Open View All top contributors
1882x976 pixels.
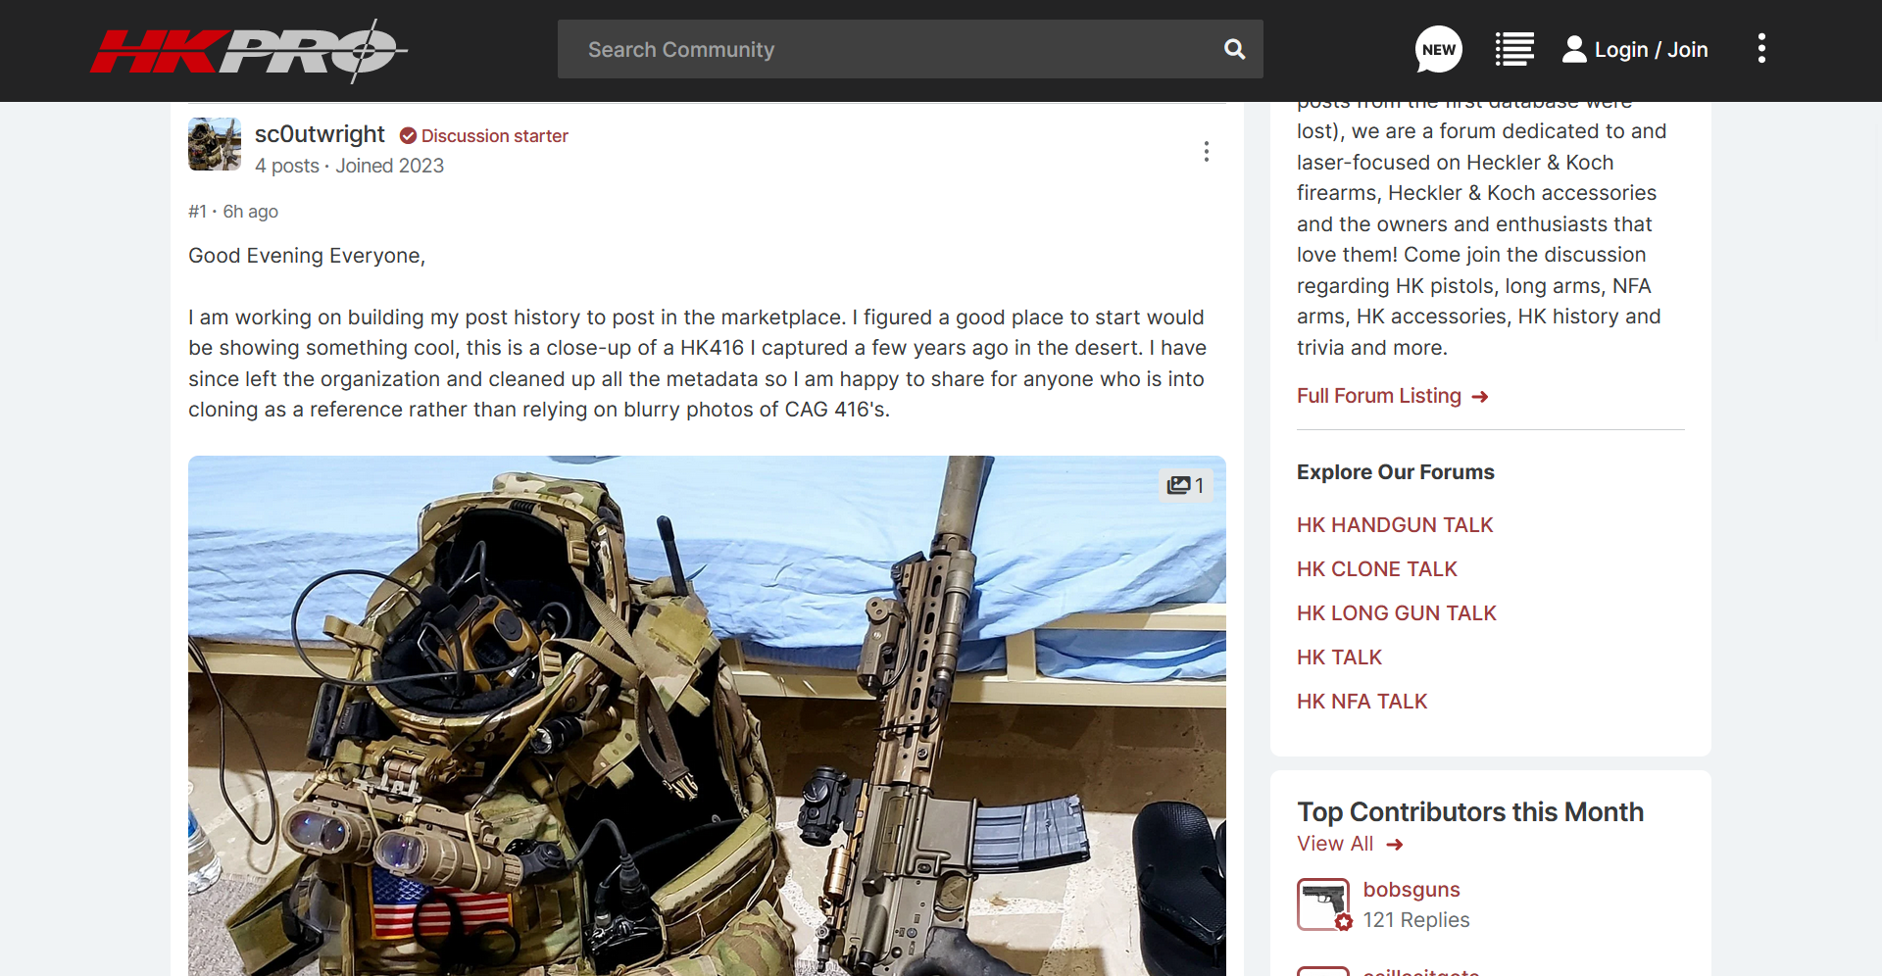pos(1335,844)
